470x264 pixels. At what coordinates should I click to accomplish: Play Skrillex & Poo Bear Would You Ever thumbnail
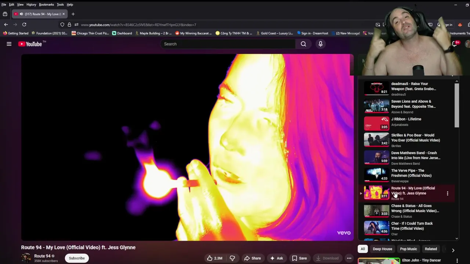pos(376,140)
